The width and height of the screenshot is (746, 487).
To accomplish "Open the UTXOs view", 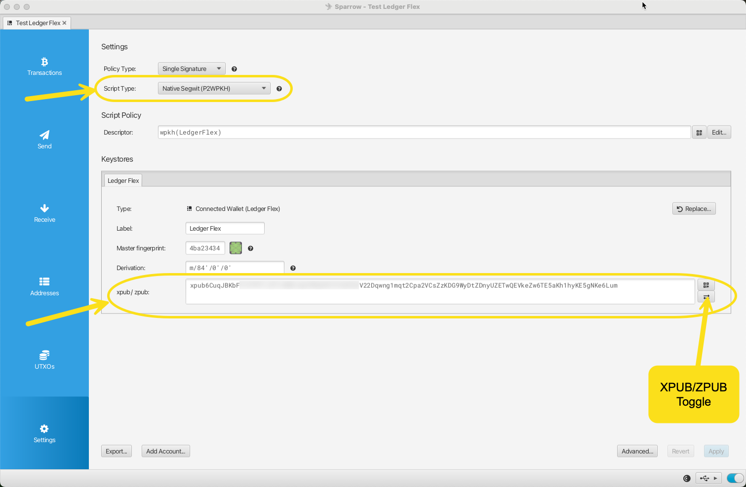I will [44, 360].
